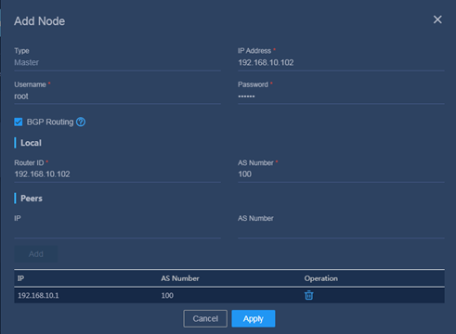Edit the Local AS Number field 100
456x334 pixels.
coord(341,174)
